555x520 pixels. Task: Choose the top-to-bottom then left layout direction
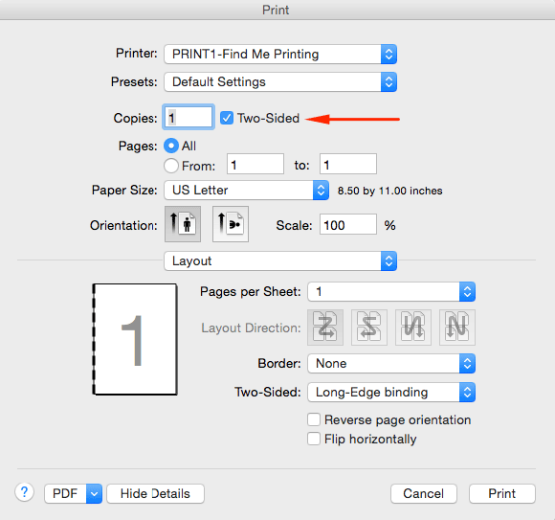tap(413, 328)
